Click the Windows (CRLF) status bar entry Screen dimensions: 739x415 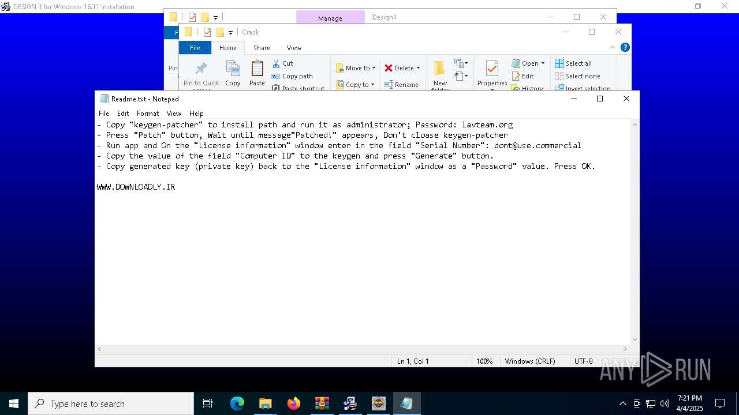[530, 361]
